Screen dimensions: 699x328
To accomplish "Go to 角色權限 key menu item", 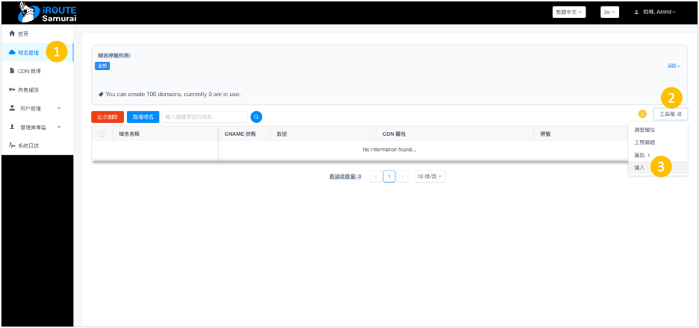I will pyautogui.click(x=28, y=89).
